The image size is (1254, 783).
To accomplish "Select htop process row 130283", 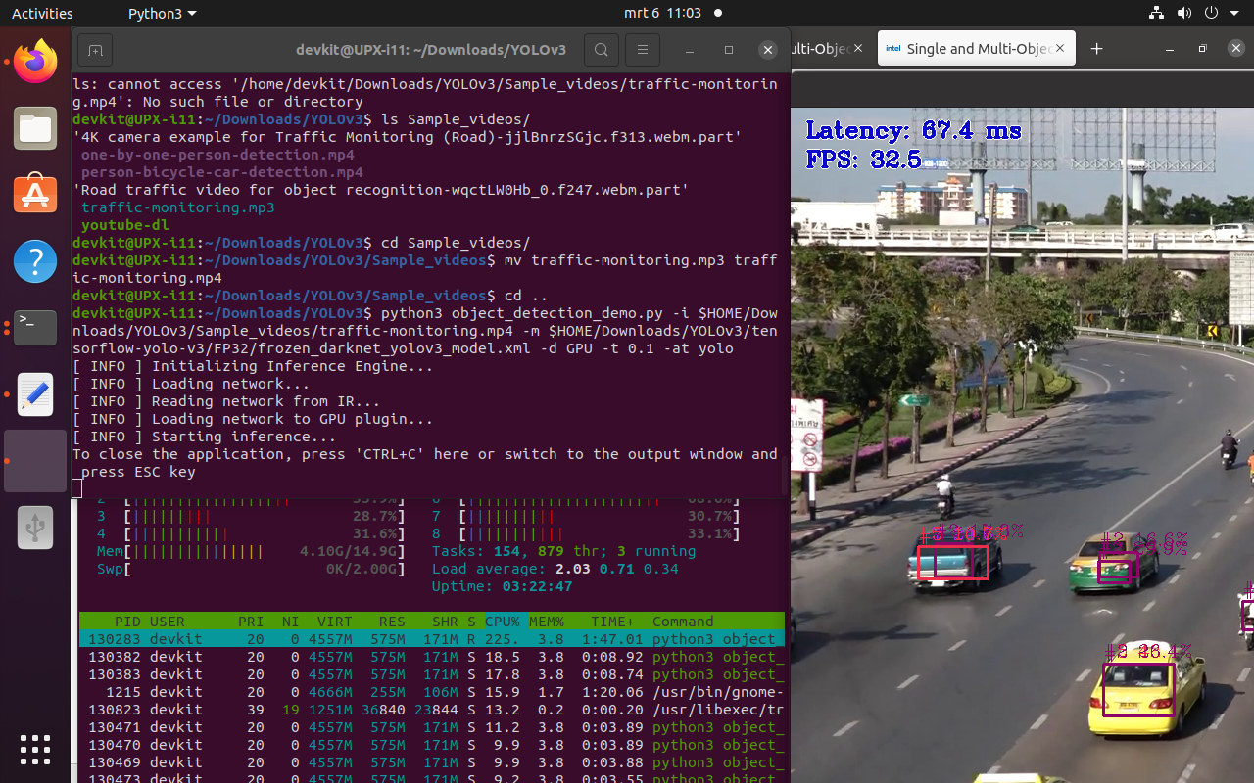I will 432,639.
